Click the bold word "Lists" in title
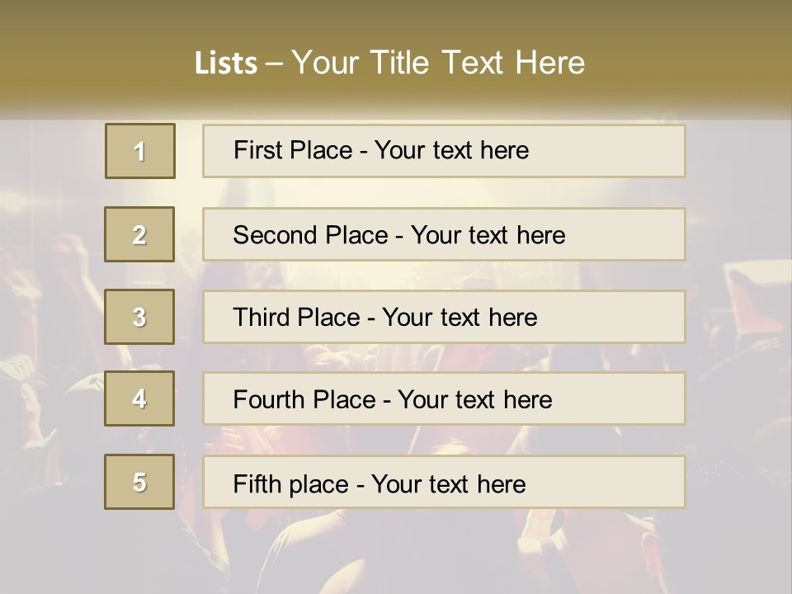 (x=226, y=64)
